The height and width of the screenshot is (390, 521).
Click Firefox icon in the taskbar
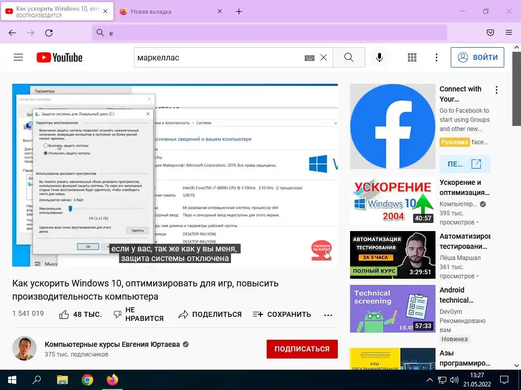(x=112, y=380)
